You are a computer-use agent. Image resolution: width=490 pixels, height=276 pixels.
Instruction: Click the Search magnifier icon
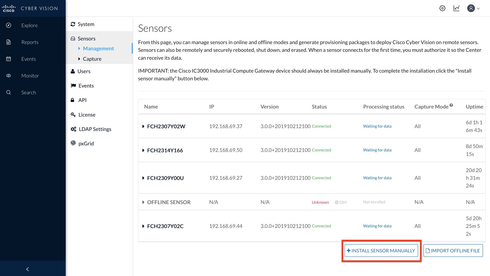pyautogui.click(x=8, y=92)
